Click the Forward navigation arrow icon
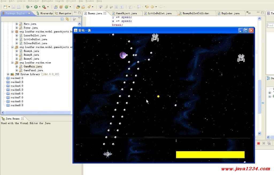274x175 pixels. point(160,7)
